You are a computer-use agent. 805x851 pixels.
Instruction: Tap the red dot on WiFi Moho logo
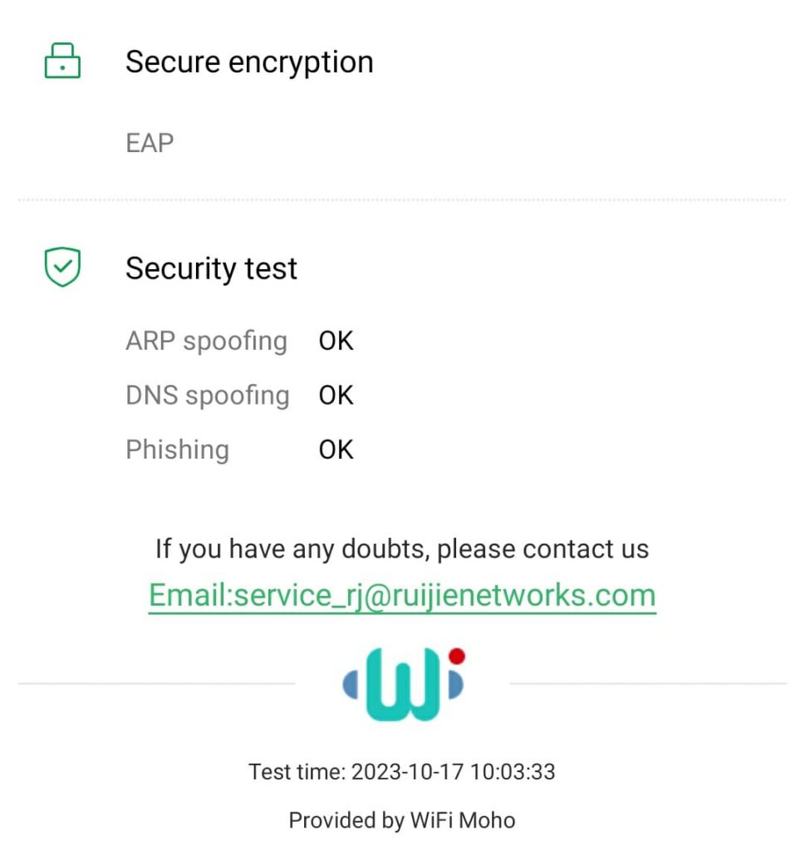click(x=457, y=657)
